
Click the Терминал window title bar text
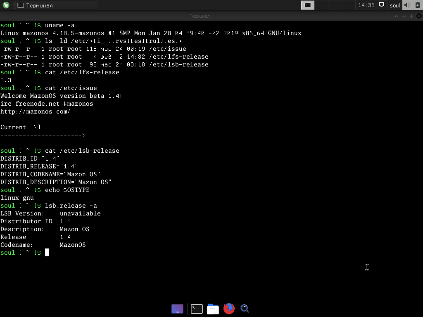click(200, 16)
